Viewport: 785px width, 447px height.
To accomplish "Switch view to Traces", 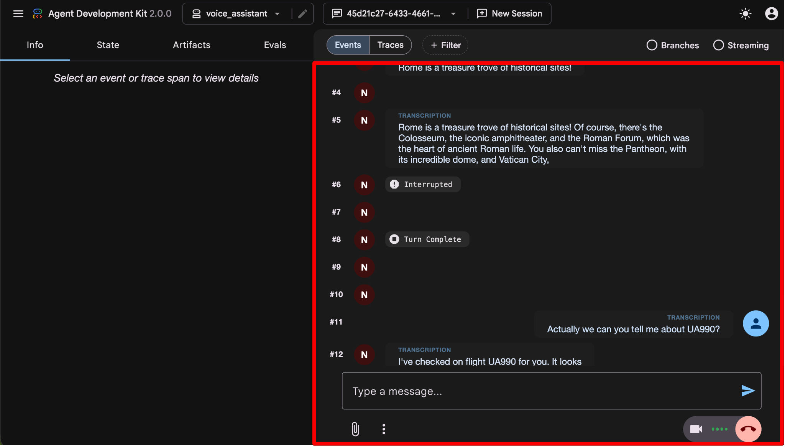I will pyautogui.click(x=390, y=45).
